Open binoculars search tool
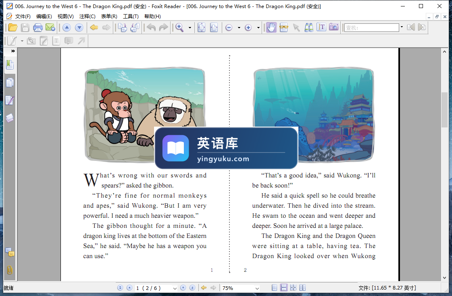 pos(309,27)
